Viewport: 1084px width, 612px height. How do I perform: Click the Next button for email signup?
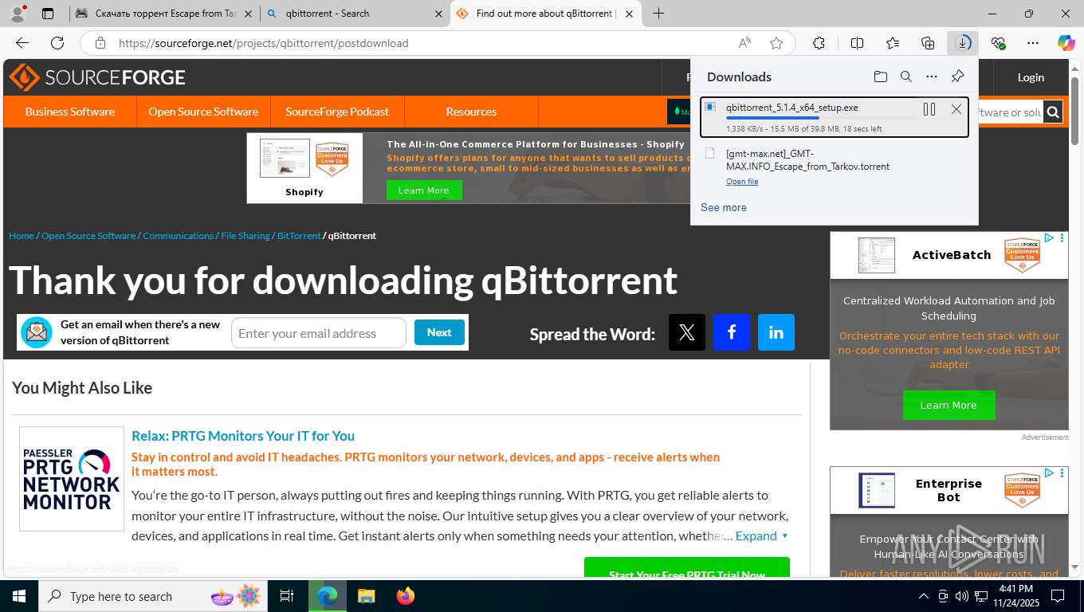(439, 332)
